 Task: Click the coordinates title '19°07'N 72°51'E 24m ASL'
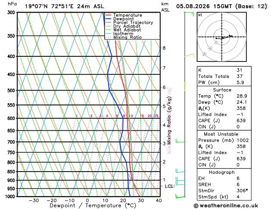65,6
